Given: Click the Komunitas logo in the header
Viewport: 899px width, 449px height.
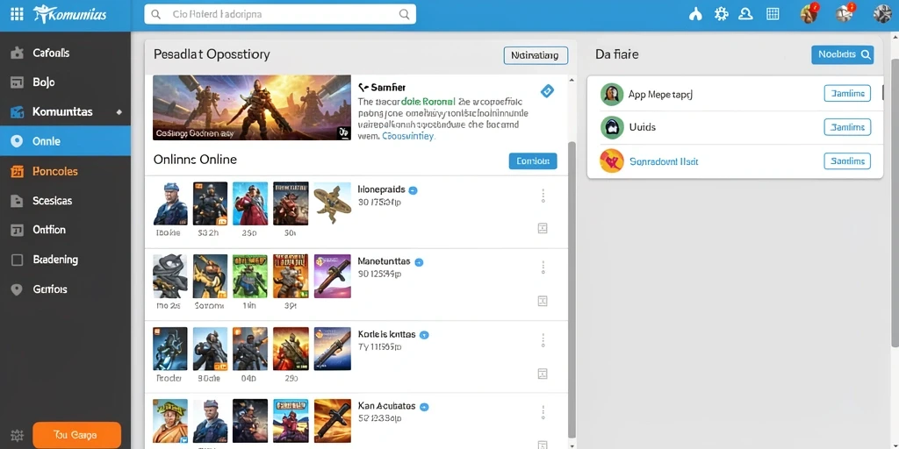Looking at the screenshot, I should pyautogui.click(x=69, y=14).
